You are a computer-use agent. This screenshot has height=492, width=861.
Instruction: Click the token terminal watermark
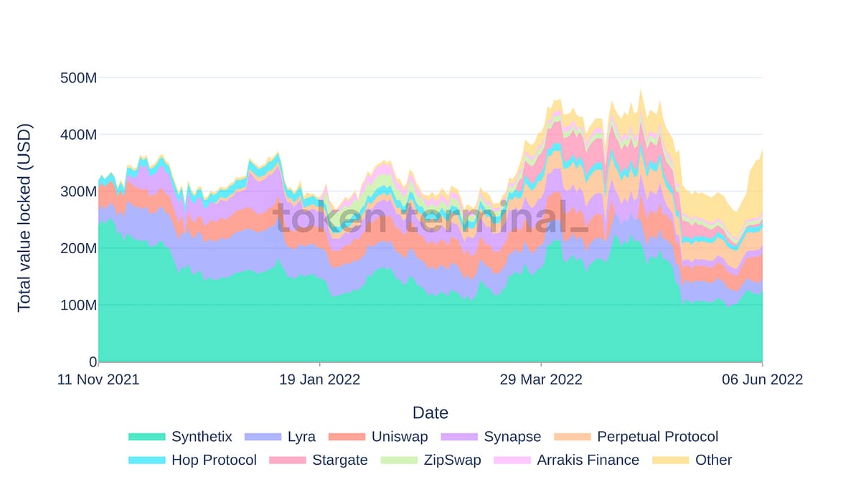click(430, 218)
